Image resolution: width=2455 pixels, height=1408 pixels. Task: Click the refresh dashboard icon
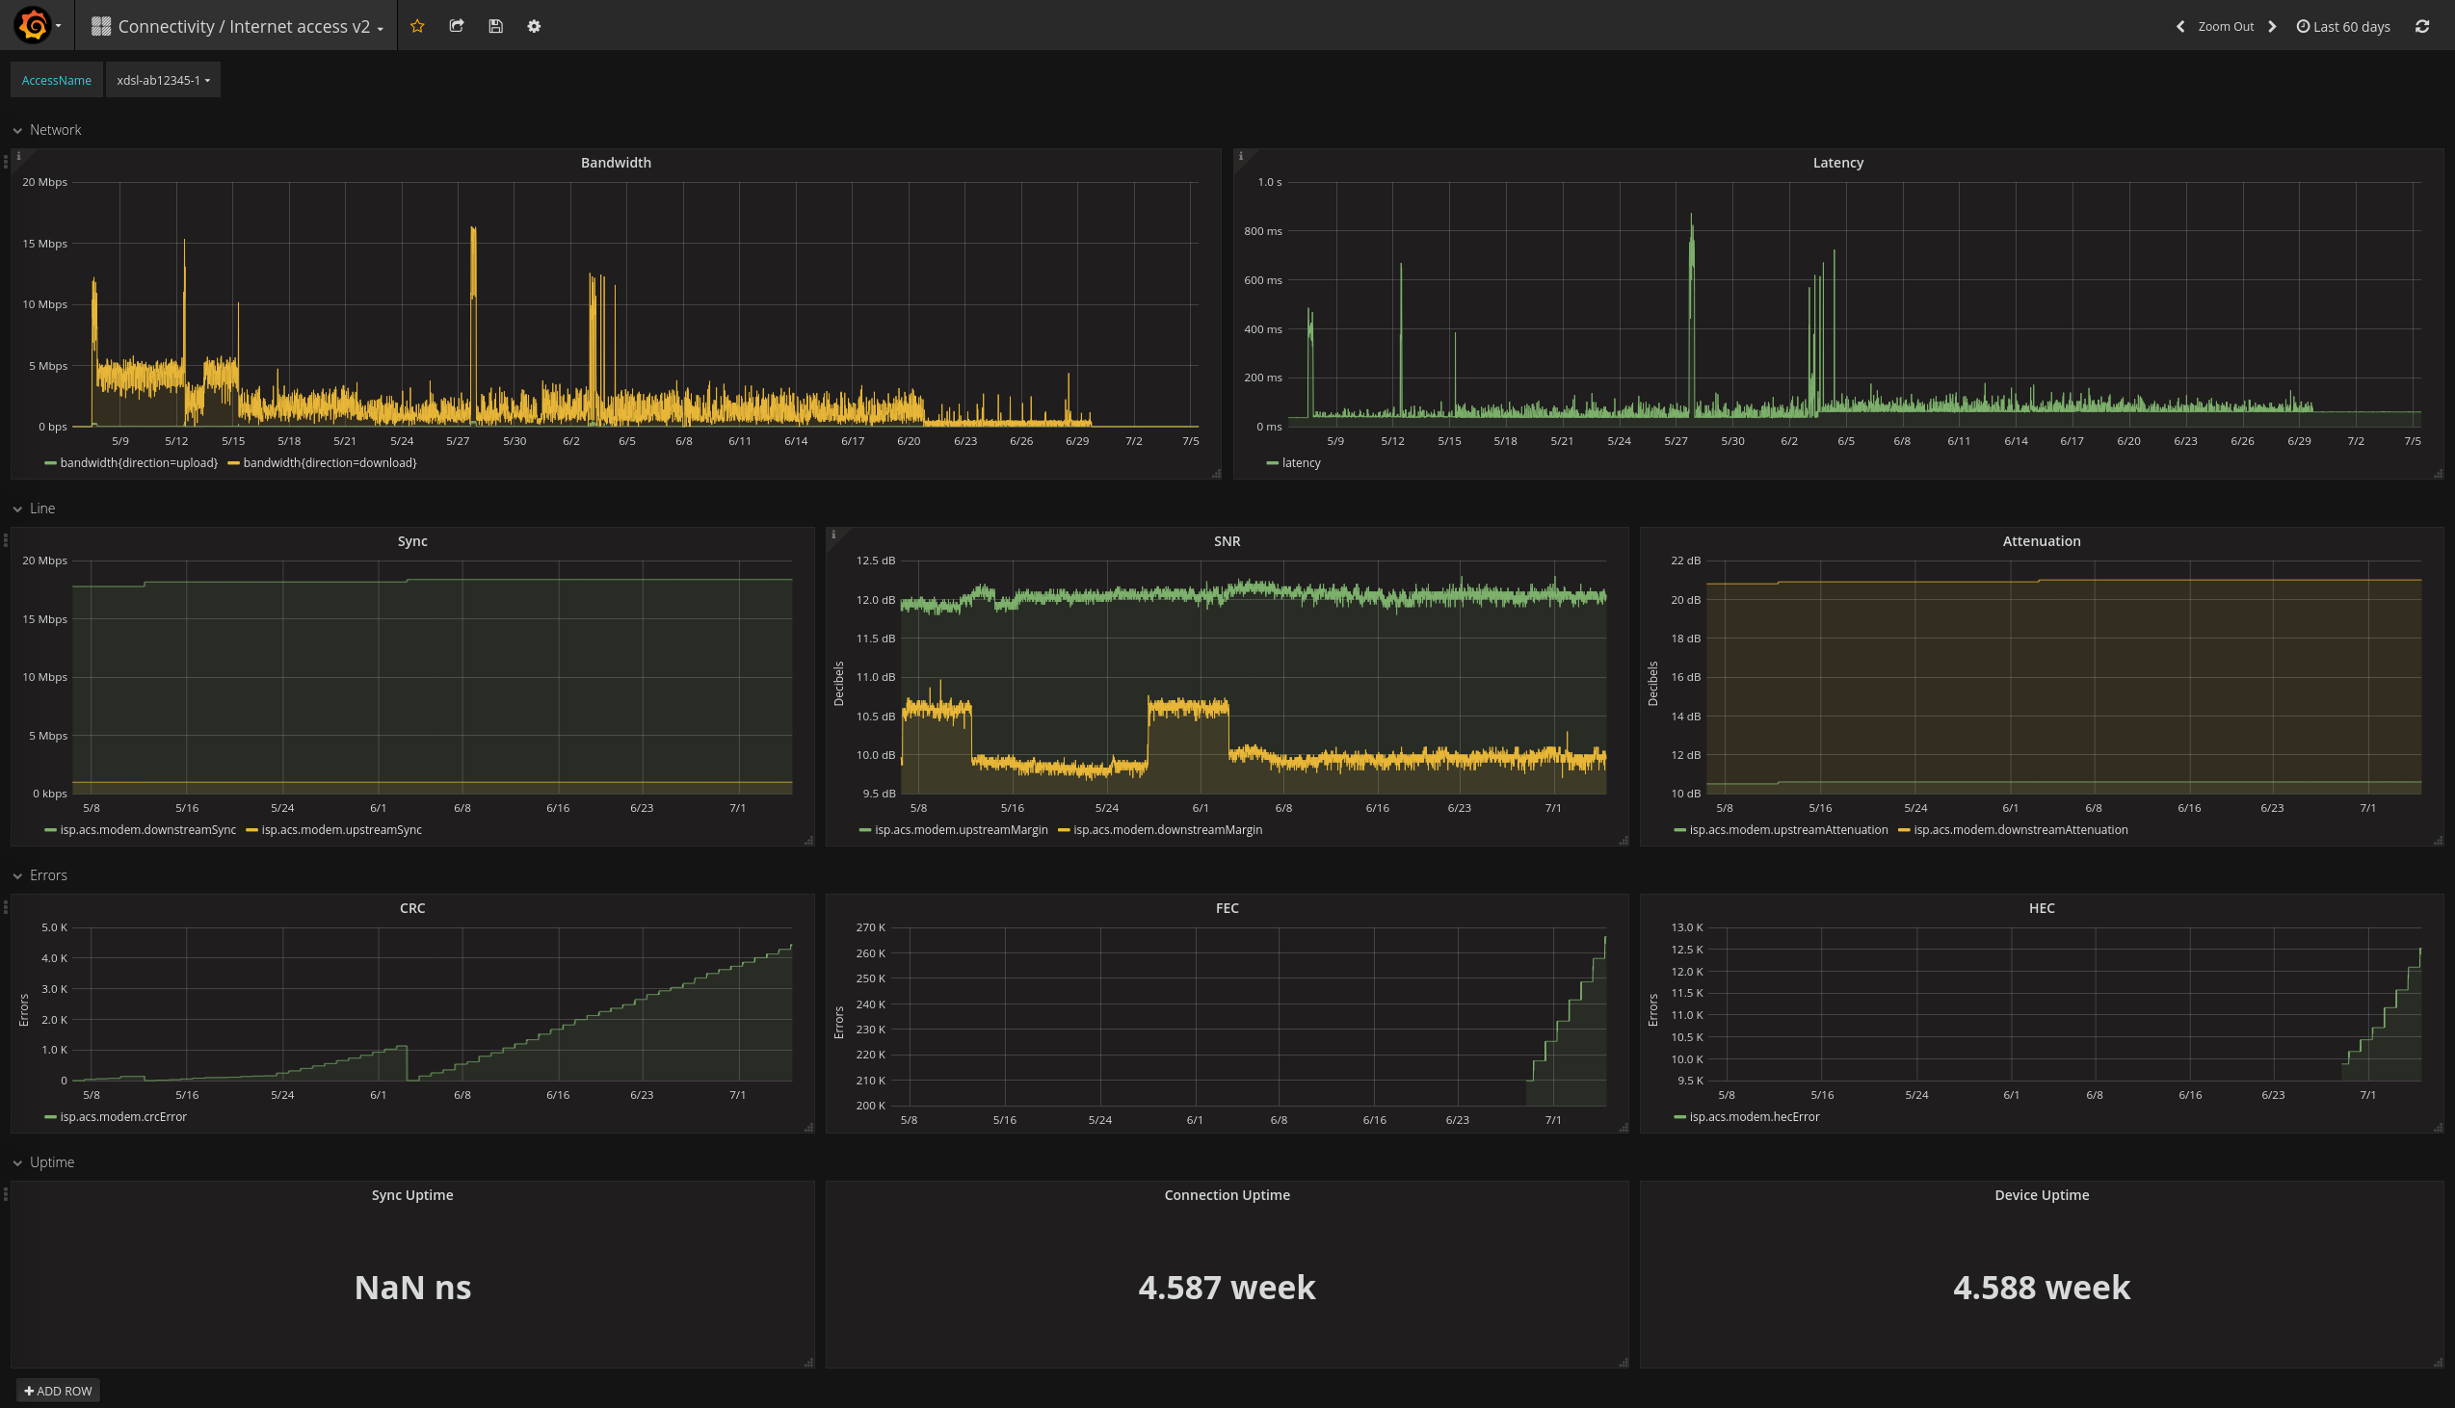(2421, 26)
